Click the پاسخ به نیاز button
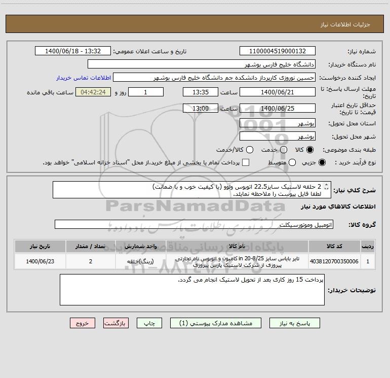 (x=295, y=323)
